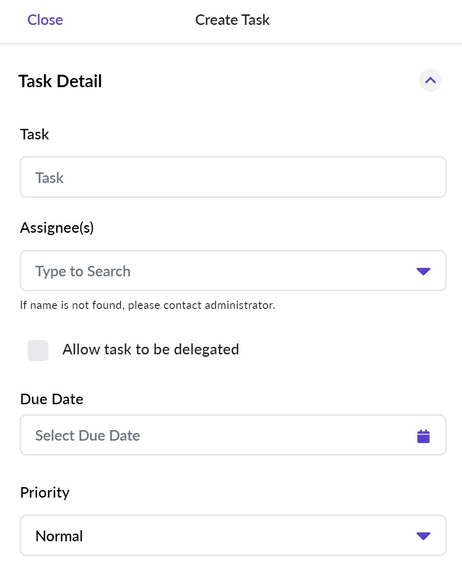Image resolution: width=462 pixels, height=569 pixels.
Task: Click the Priority dropdown arrow icon
Action: (x=423, y=536)
